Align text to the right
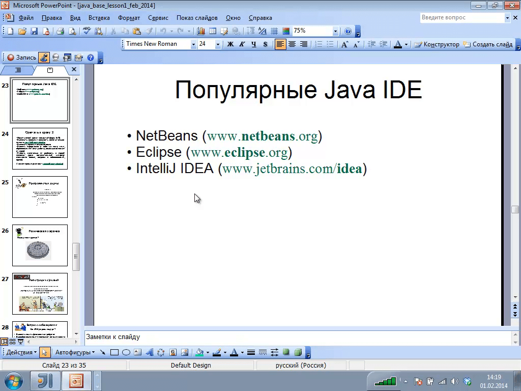The height and width of the screenshot is (391, 521). point(304,44)
